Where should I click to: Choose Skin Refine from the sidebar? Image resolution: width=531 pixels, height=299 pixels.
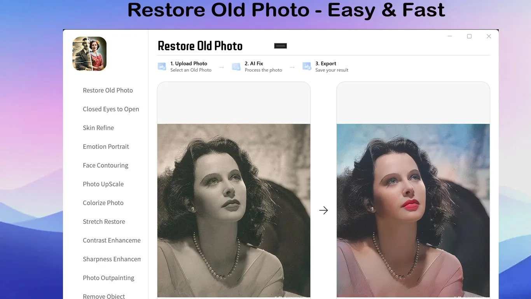[98, 128]
